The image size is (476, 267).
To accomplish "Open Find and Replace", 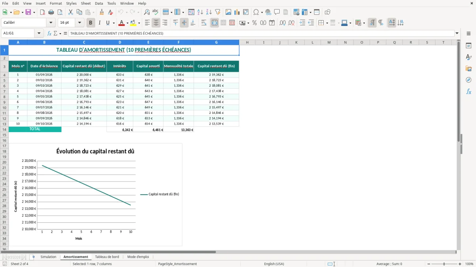I will pos(147,12).
